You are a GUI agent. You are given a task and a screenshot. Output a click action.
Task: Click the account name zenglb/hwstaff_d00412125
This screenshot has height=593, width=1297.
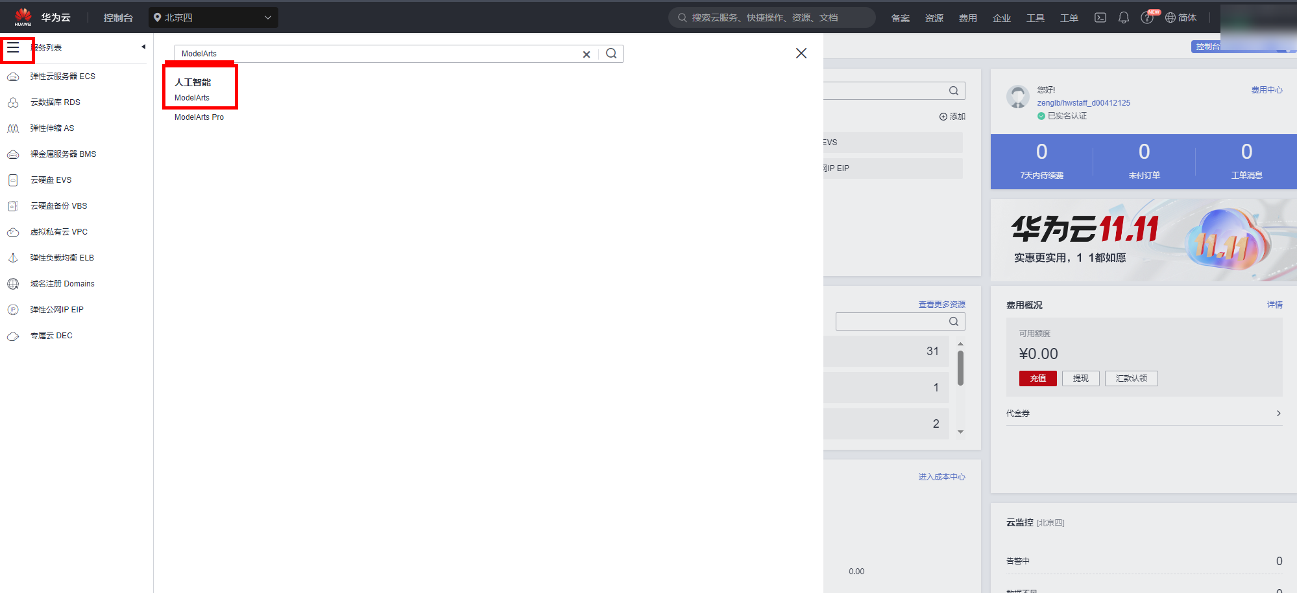[1084, 103]
